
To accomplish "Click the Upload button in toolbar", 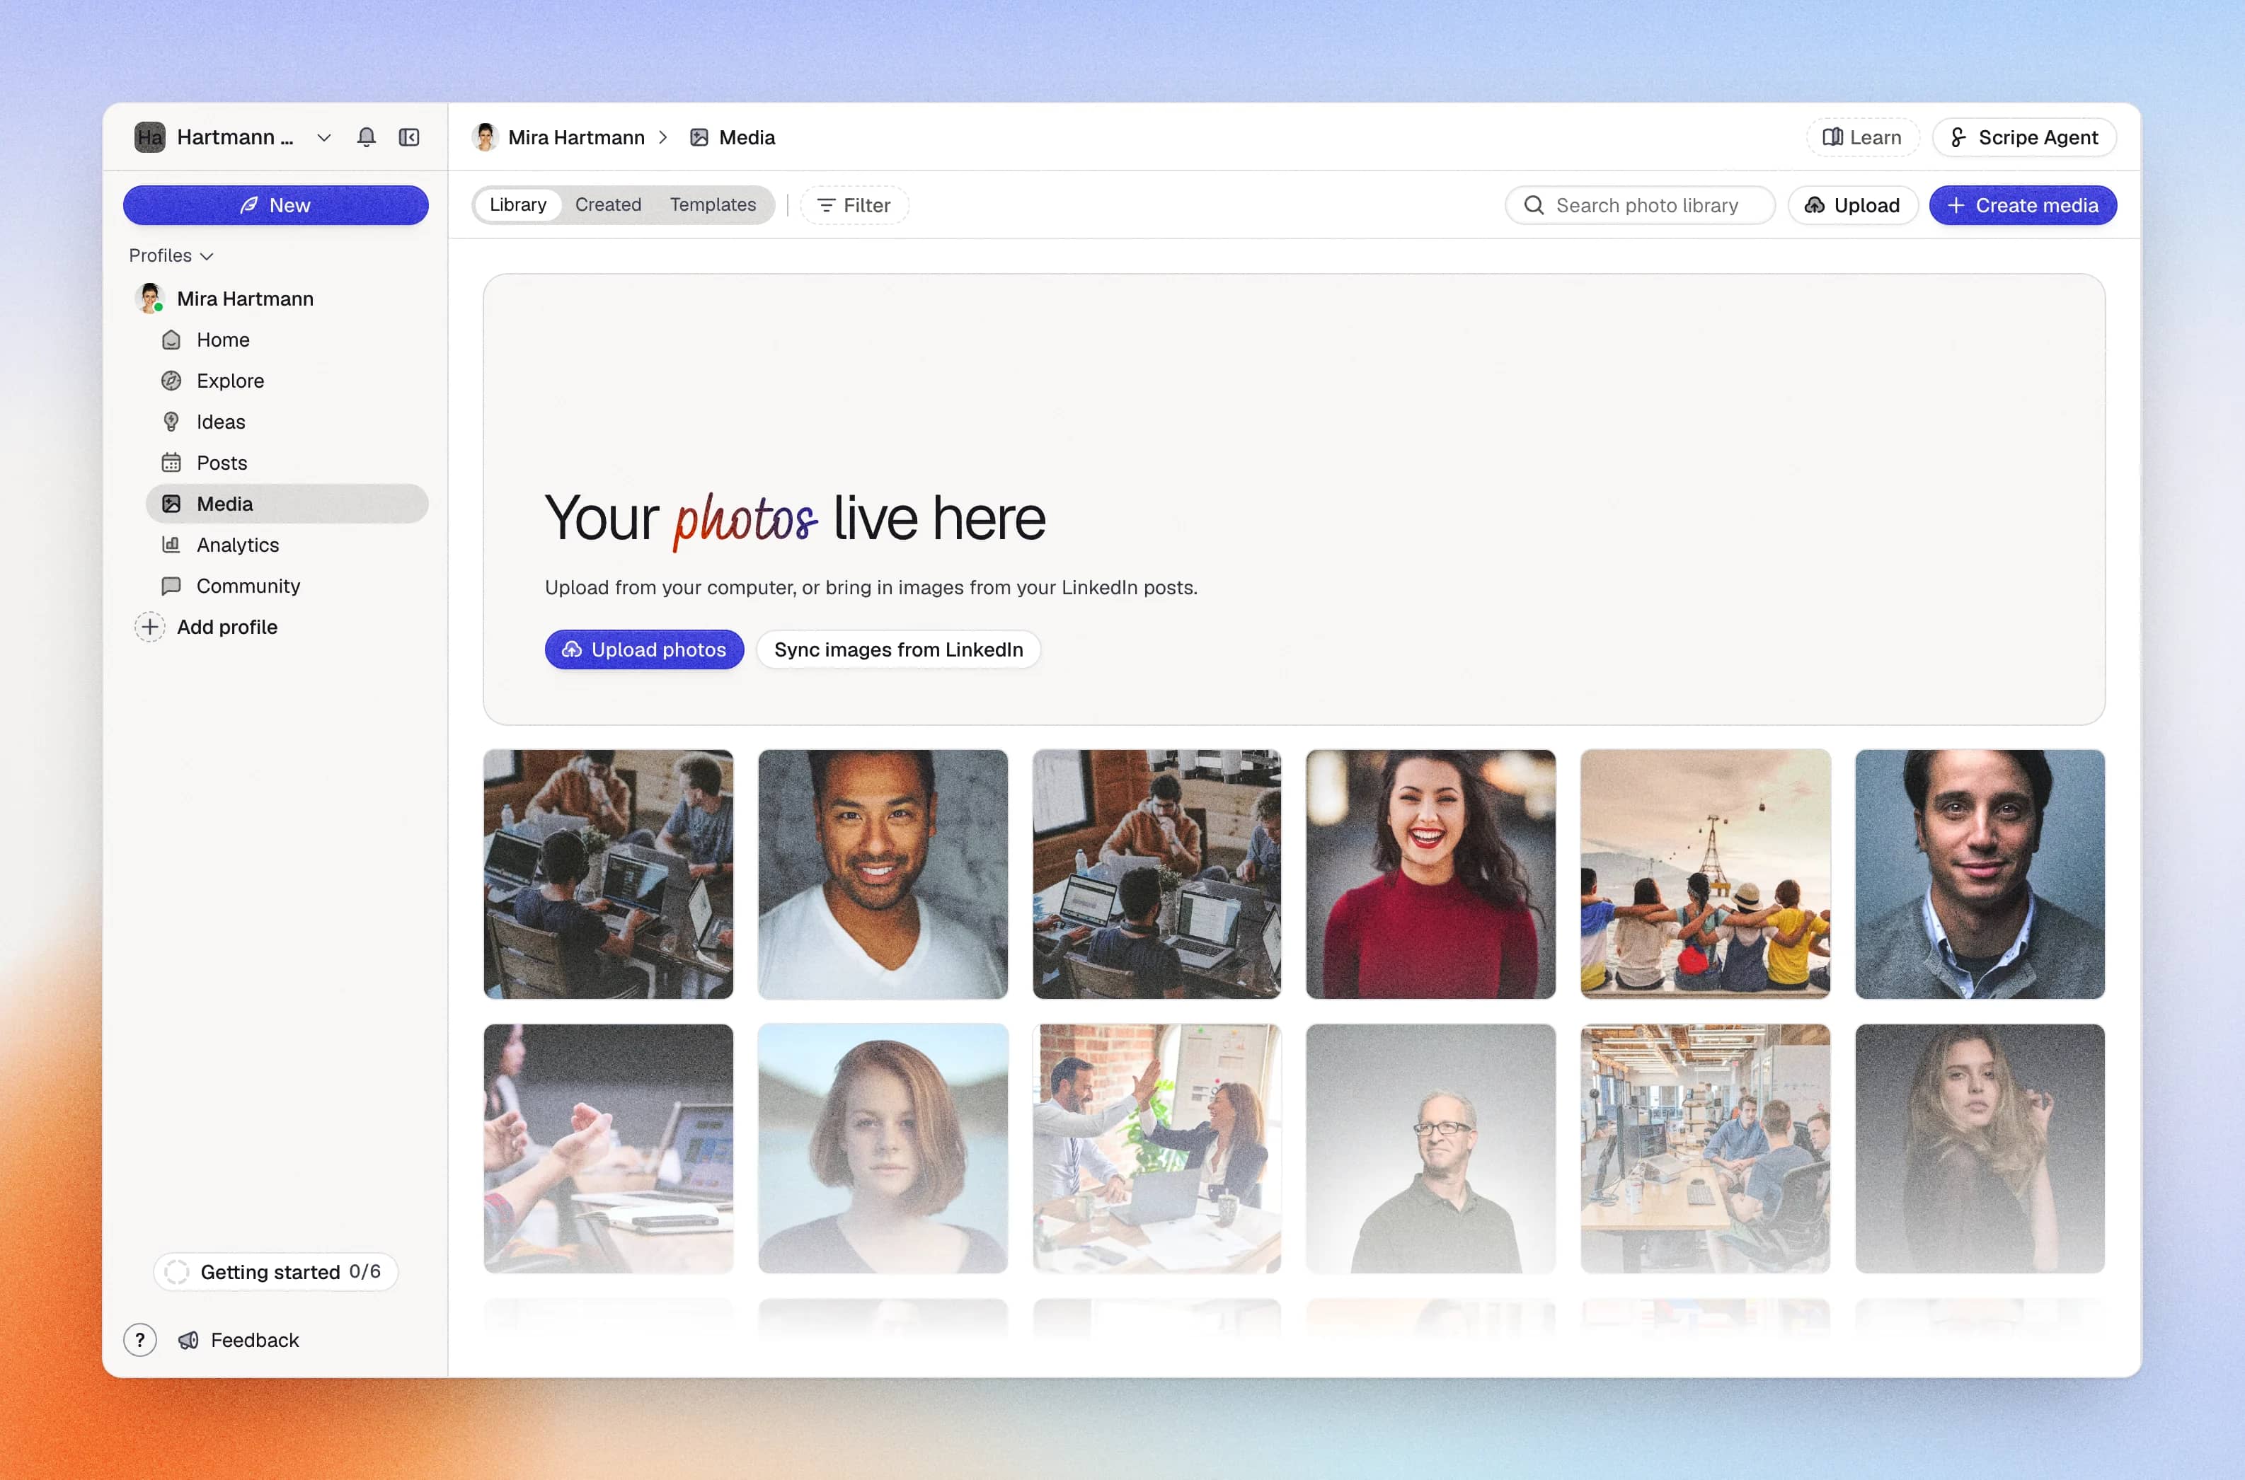I will click(x=1852, y=205).
